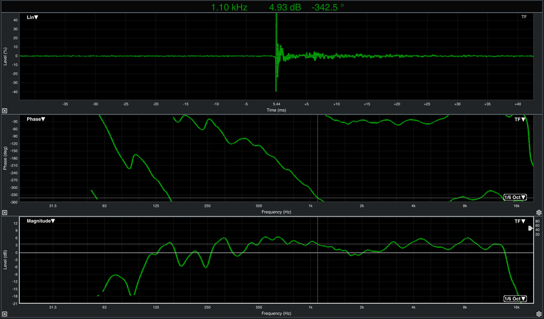
Task: Change 1/6 Oct smoothing in Magnitude panel
Action: pyautogui.click(x=515, y=299)
